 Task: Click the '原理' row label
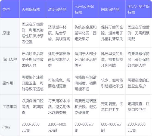(x=10, y=33)
